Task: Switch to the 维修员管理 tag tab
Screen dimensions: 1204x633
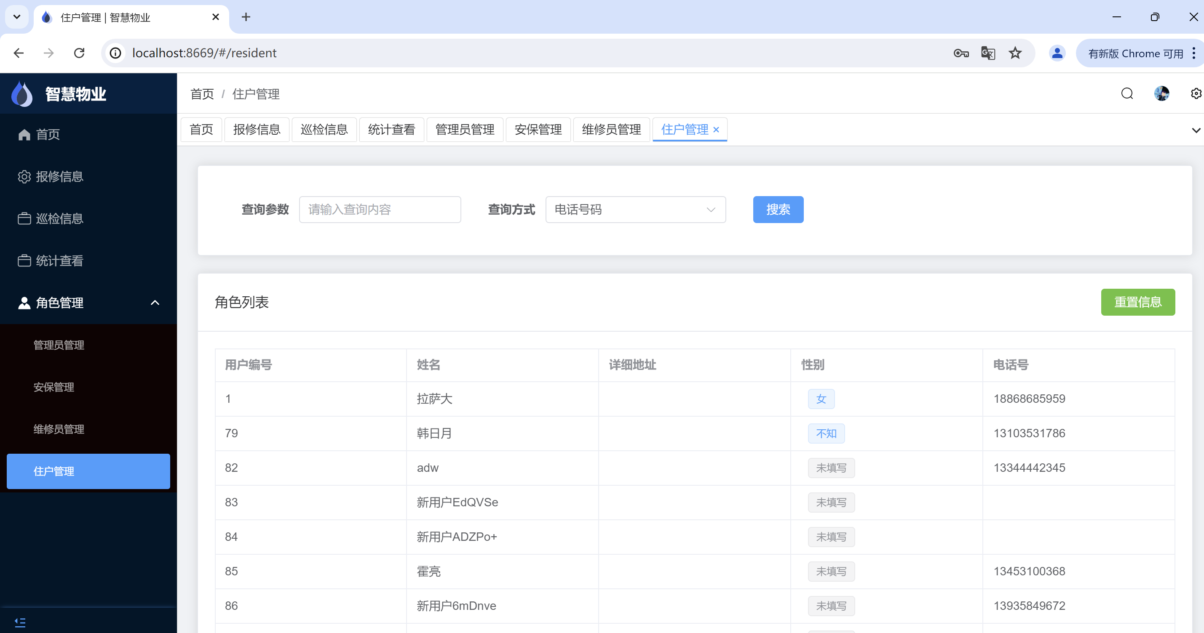Action: tap(611, 130)
